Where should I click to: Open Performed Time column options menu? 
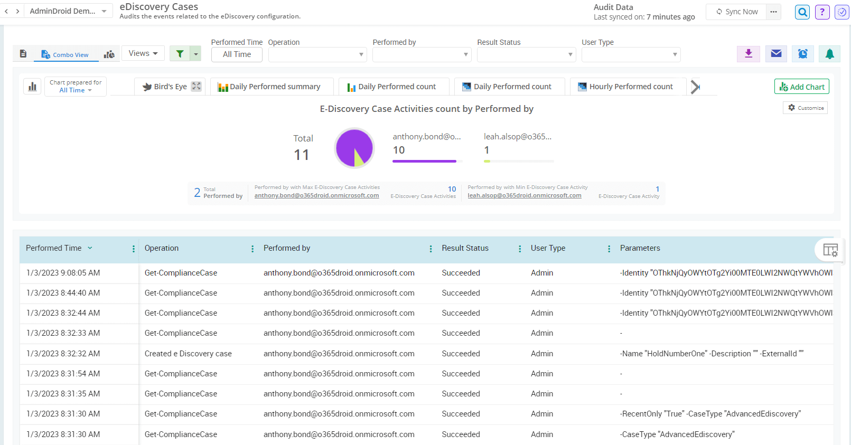click(x=133, y=249)
